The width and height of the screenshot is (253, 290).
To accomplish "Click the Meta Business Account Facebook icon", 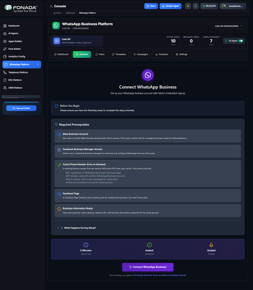I will pyautogui.click(x=59, y=134).
